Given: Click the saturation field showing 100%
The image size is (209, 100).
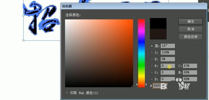Looking at the screenshot, I should pyautogui.click(x=168, y=53).
